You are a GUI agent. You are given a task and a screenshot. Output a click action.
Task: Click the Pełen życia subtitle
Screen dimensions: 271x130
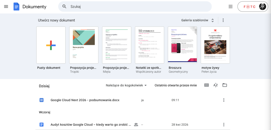coord(209,72)
